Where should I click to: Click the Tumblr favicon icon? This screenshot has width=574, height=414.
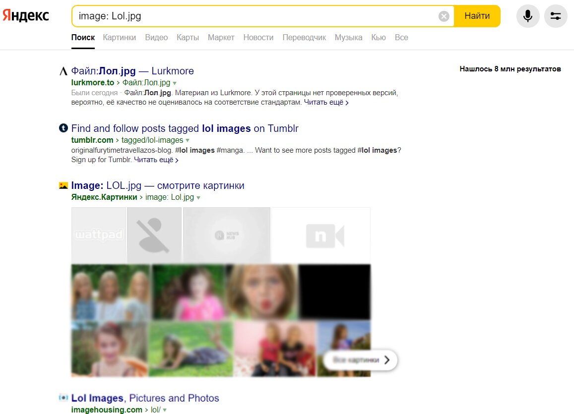coord(64,128)
